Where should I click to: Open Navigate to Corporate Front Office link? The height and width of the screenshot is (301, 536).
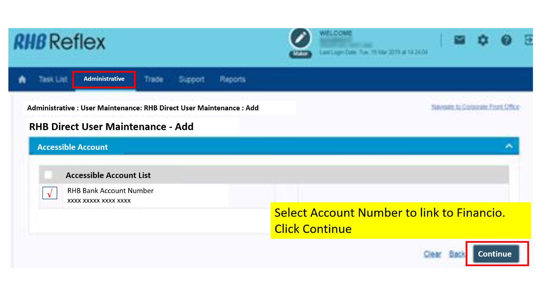click(475, 107)
